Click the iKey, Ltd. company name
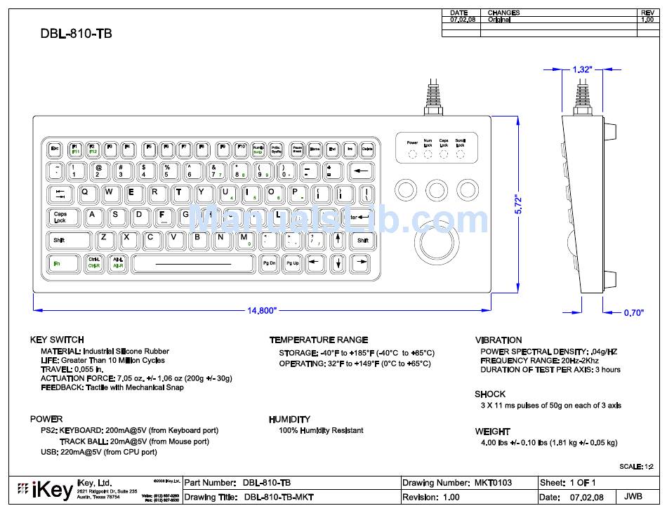The image size is (667, 513). 95,483
